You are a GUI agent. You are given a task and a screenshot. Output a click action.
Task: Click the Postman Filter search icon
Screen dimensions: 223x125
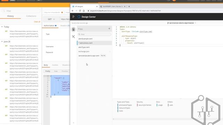(4, 11)
